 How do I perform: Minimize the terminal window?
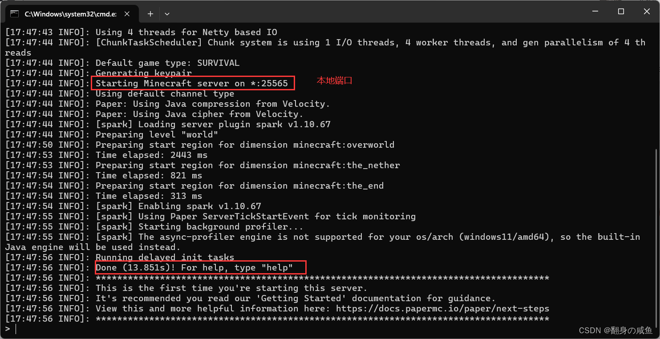click(x=595, y=12)
